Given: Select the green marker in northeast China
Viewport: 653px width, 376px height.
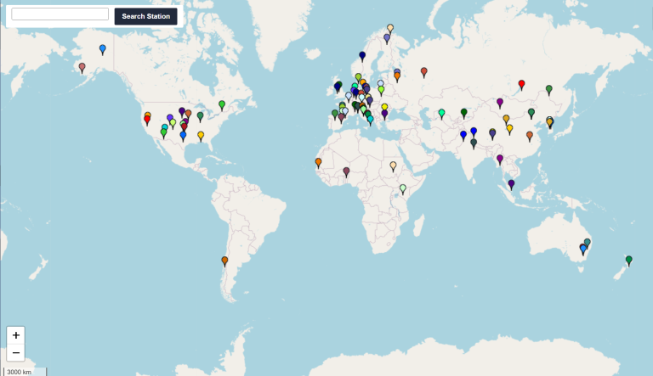Looking at the screenshot, I should pyautogui.click(x=549, y=90).
